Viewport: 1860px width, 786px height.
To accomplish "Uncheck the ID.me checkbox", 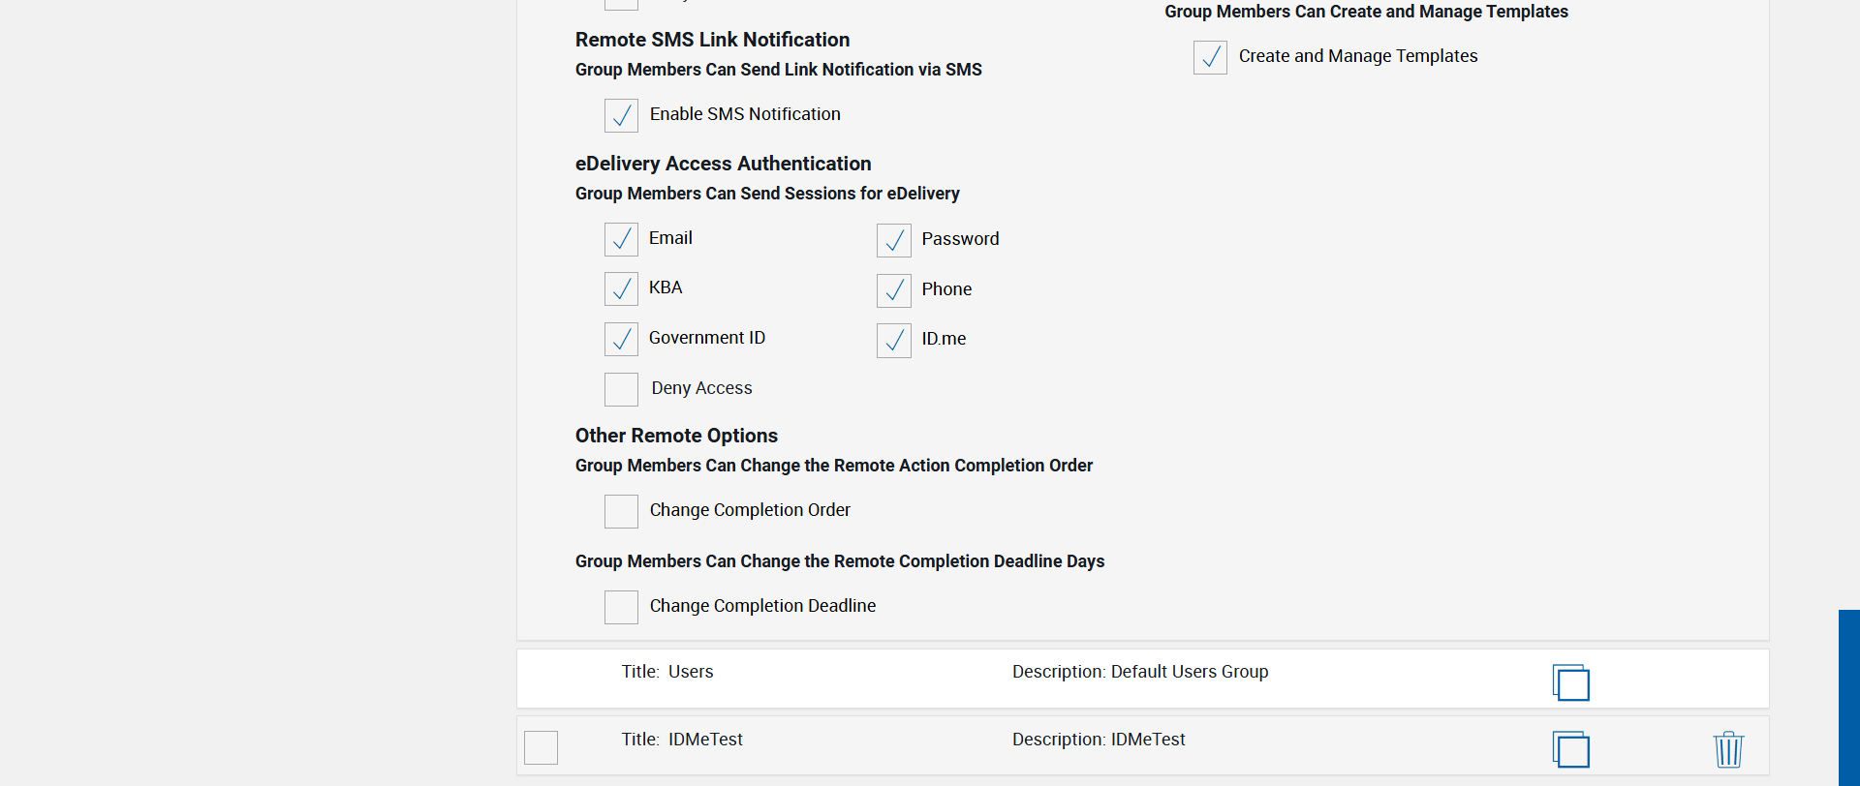I will pyautogui.click(x=893, y=340).
